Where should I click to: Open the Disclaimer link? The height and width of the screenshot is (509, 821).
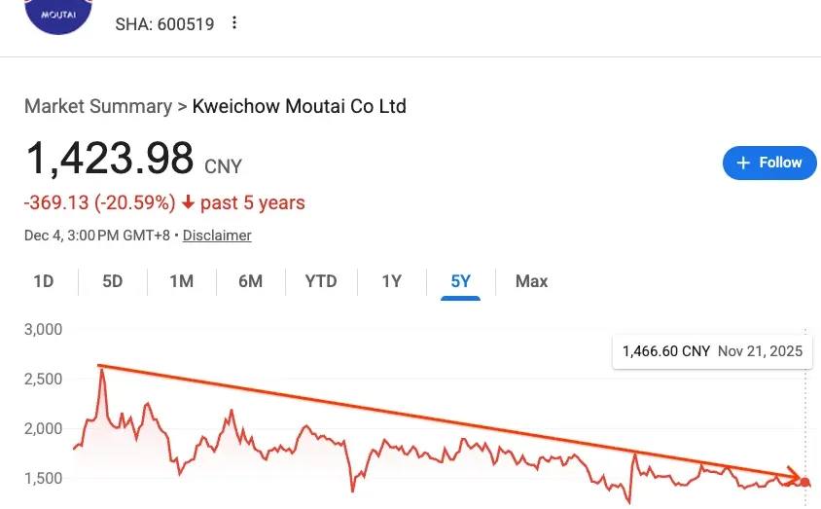pyautogui.click(x=217, y=236)
